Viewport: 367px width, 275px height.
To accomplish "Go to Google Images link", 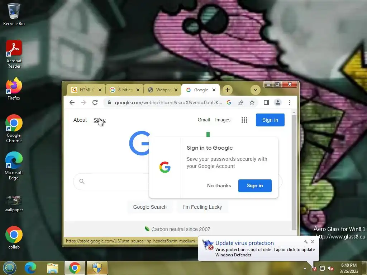I will pos(223,120).
